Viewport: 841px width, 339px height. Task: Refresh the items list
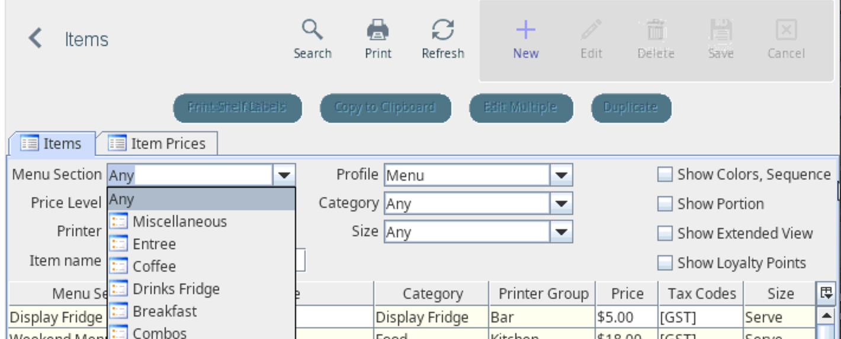pos(442,39)
